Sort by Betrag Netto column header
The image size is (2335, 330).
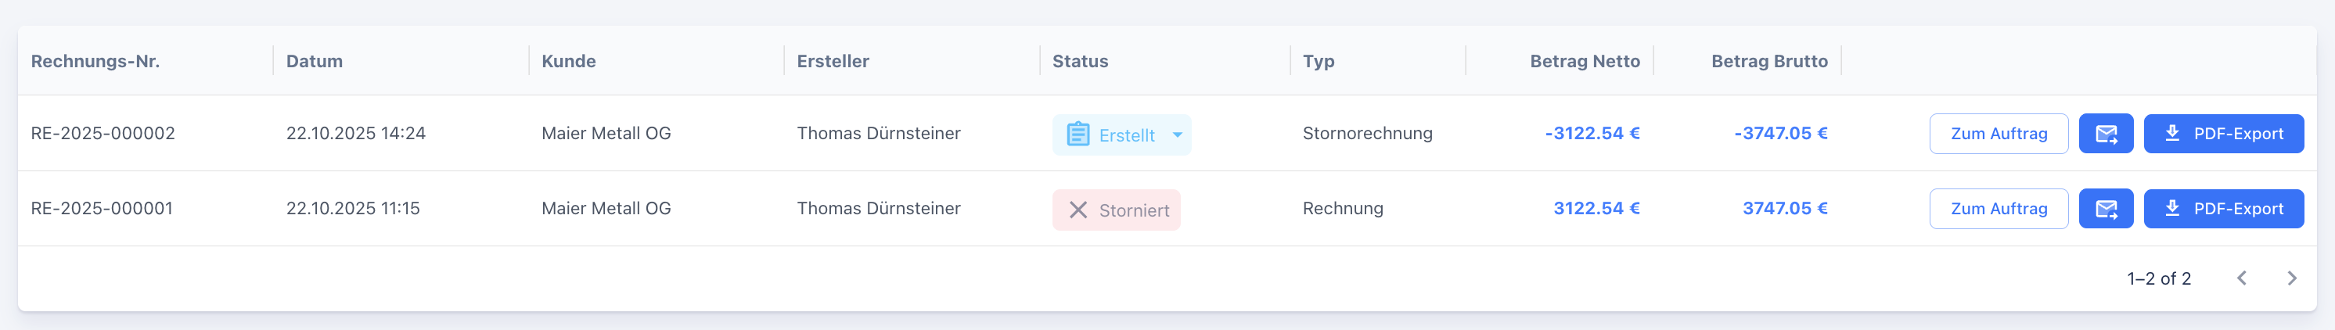click(1584, 62)
